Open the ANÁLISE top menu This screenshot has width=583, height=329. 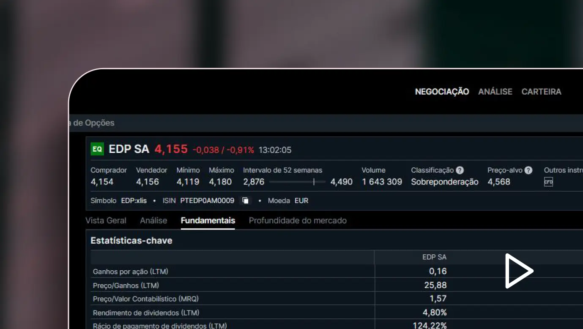pyautogui.click(x=495, y=92)
